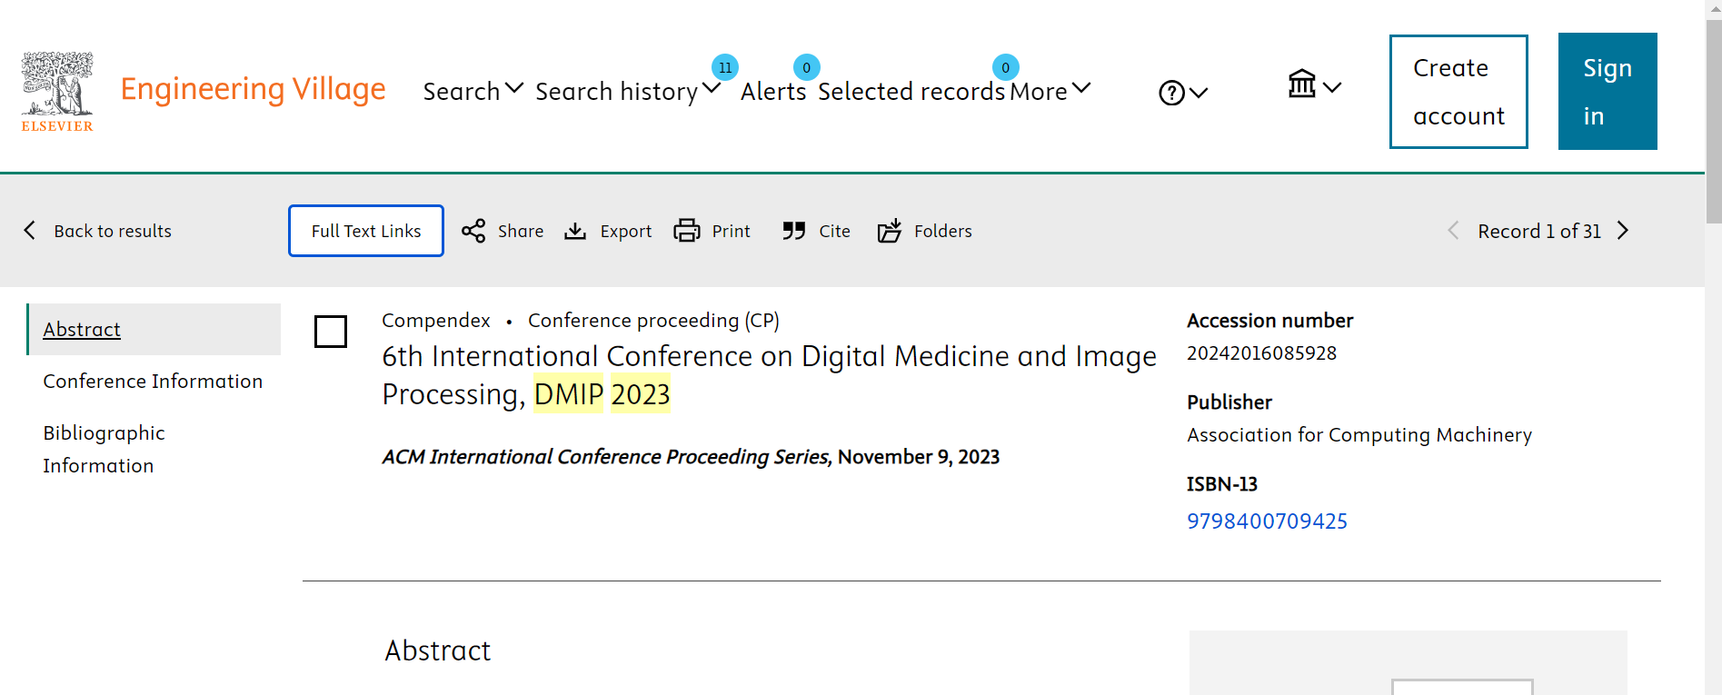Click the Cite quotation icon
This screenshot has height=695, width=1722.
point(794,231)
